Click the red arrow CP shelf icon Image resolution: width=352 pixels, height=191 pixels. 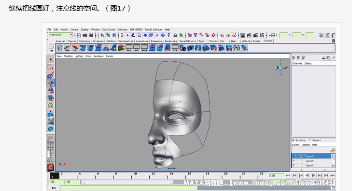click(x=75, y=48)
